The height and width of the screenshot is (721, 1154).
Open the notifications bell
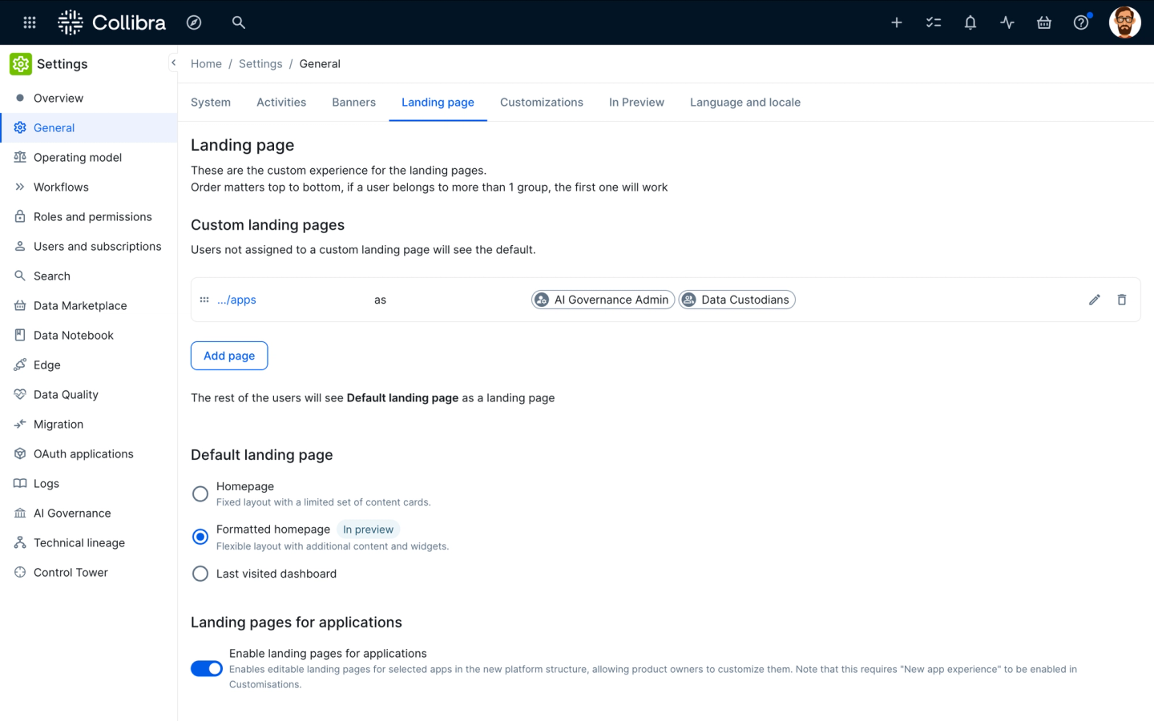tap(970, 22)
